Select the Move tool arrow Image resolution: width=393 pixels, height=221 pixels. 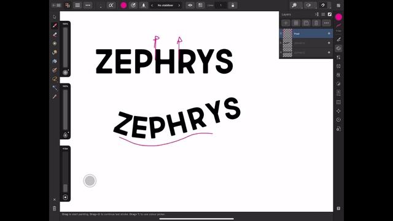tap(55, 17)
